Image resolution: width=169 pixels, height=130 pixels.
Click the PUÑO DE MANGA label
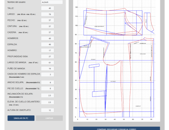point(16,69)
